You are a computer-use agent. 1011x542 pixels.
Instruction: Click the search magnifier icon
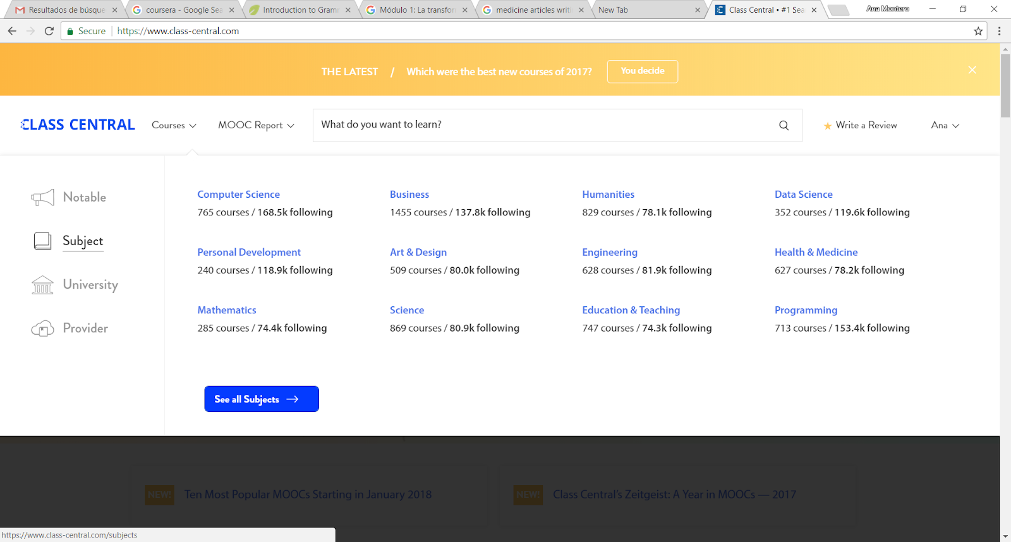pos(784,125)
